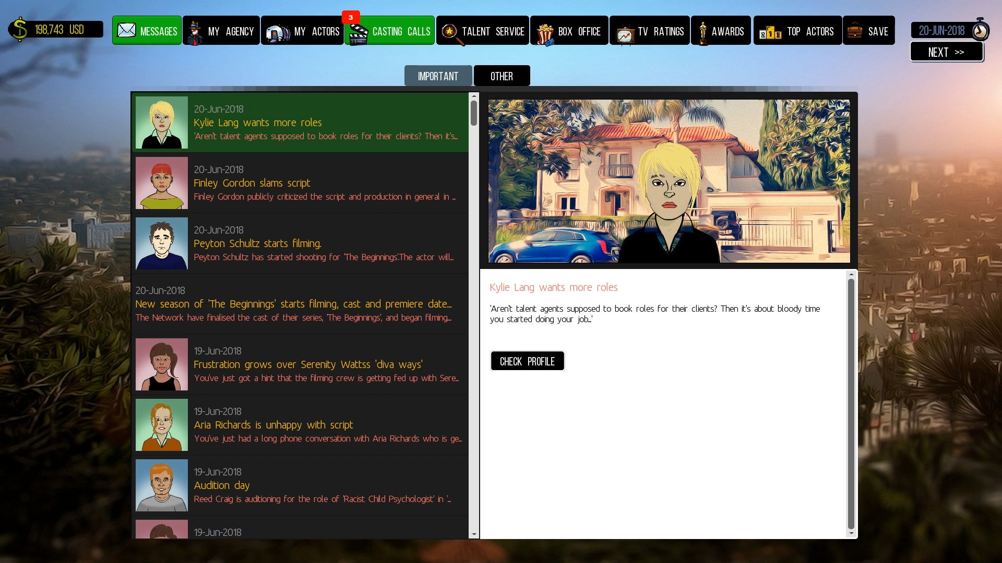Click the Messages envelope icon
This screenshot has height=563, width=1002.
pyautogui.click(x=126, y=31)
